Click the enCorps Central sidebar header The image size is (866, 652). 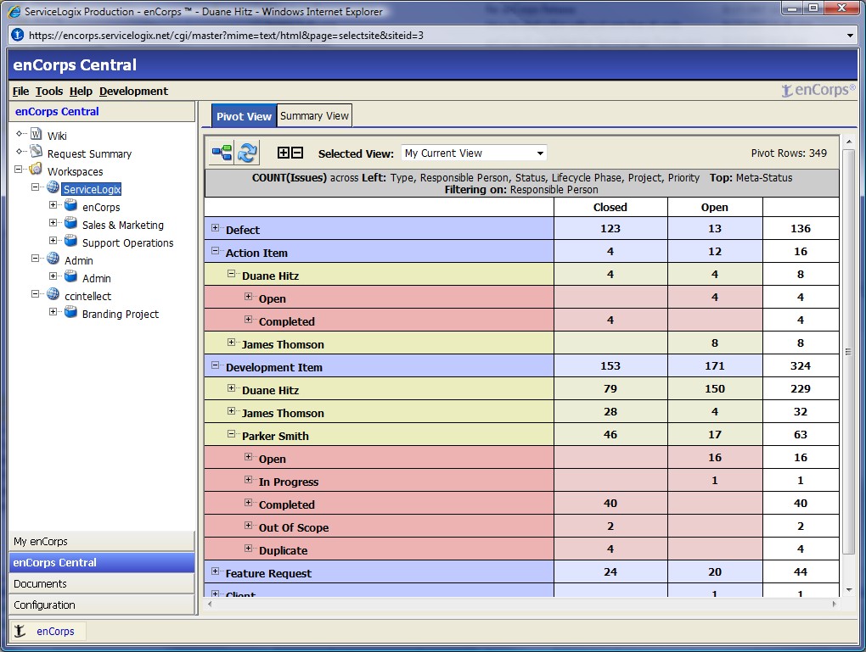pos(102,111)
